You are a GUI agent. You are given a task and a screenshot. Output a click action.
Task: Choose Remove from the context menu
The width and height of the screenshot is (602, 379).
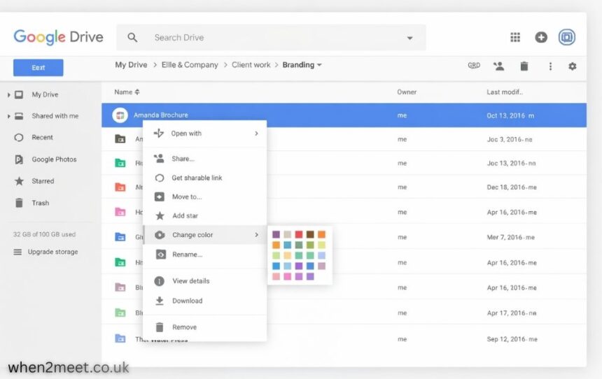(204, 327)
